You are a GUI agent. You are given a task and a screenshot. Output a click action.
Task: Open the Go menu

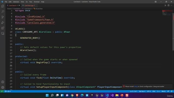(x=27, y=2)
